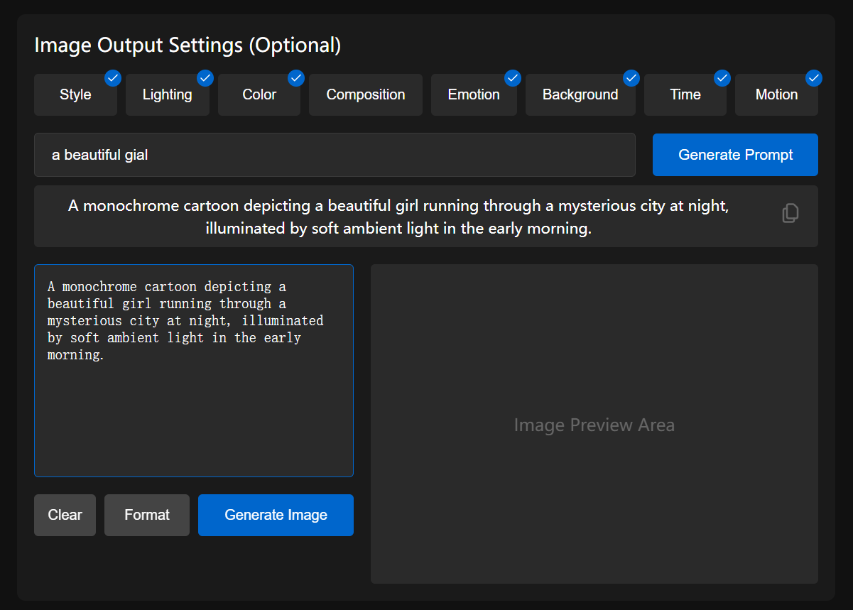
Task: Click the checkmark badge on Color
Action: click(296, 77)
